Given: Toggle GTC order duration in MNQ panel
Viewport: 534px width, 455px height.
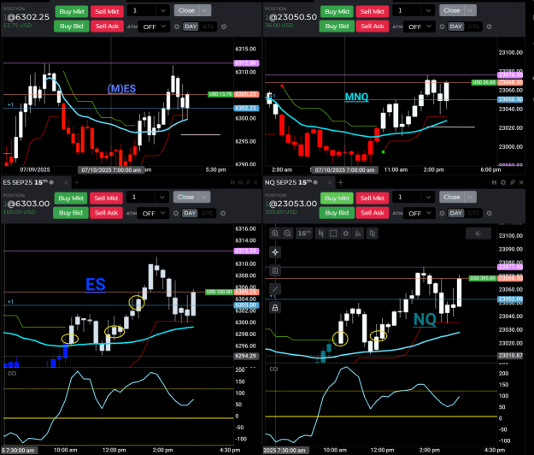Looking at the screenshot, I should coord(473,27).
